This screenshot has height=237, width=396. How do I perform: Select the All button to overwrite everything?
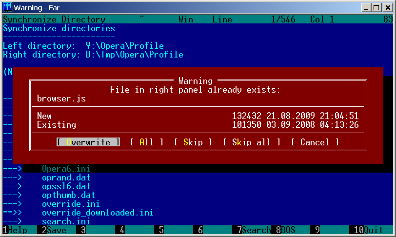pos(146,142)
